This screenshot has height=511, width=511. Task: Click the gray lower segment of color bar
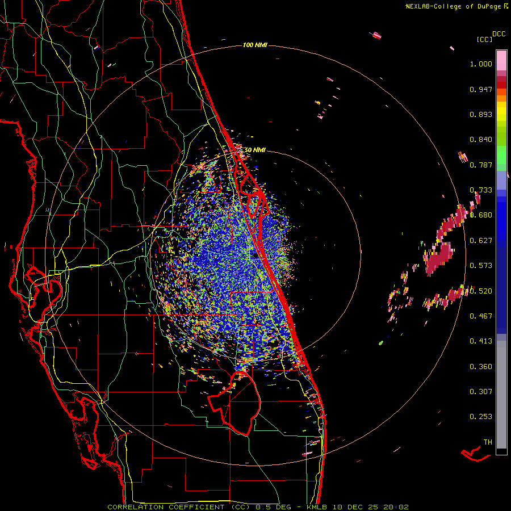pos(501,395)
